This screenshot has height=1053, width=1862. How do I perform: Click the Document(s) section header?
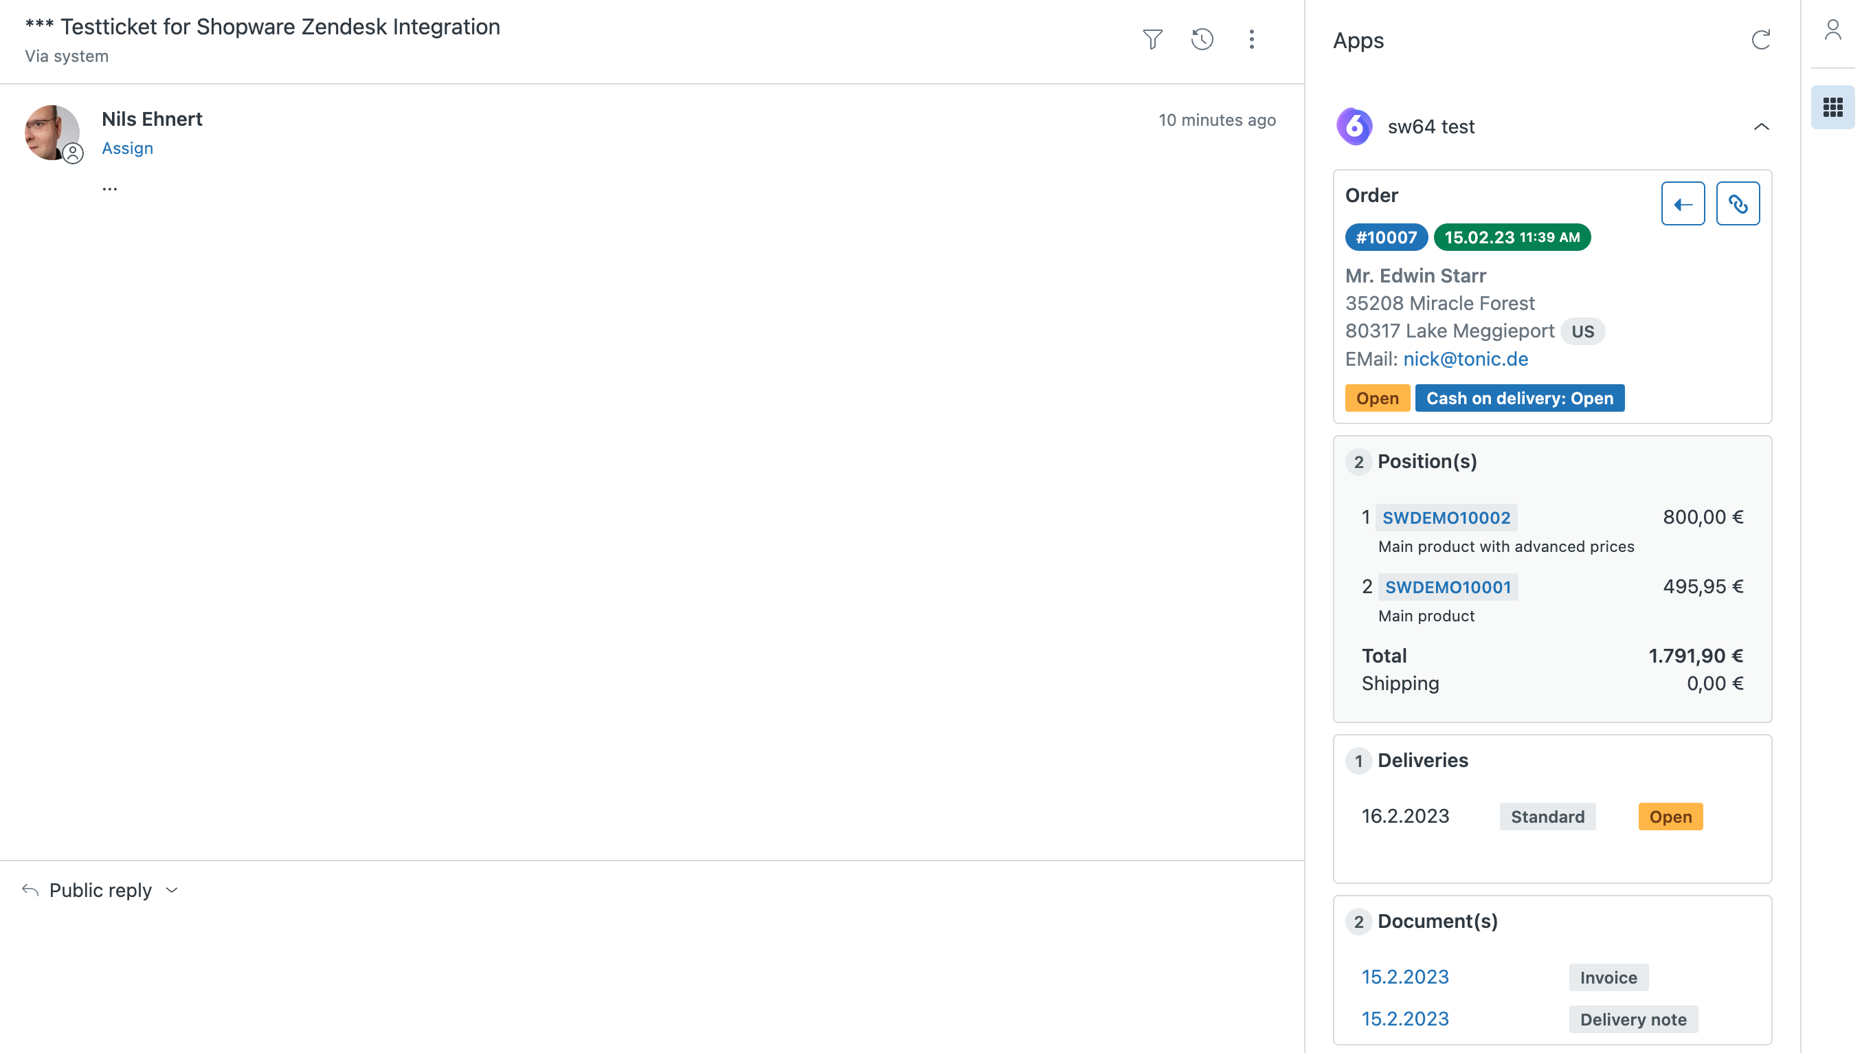click(1437, 921)
